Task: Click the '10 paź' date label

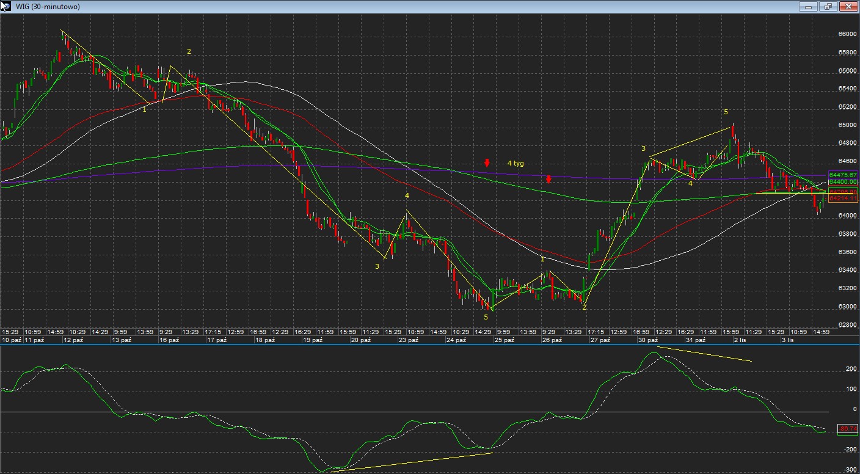Action: tap(12, 340)
